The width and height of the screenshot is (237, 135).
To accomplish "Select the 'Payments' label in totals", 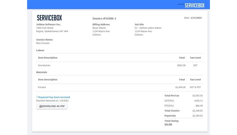I will (170, 116).
